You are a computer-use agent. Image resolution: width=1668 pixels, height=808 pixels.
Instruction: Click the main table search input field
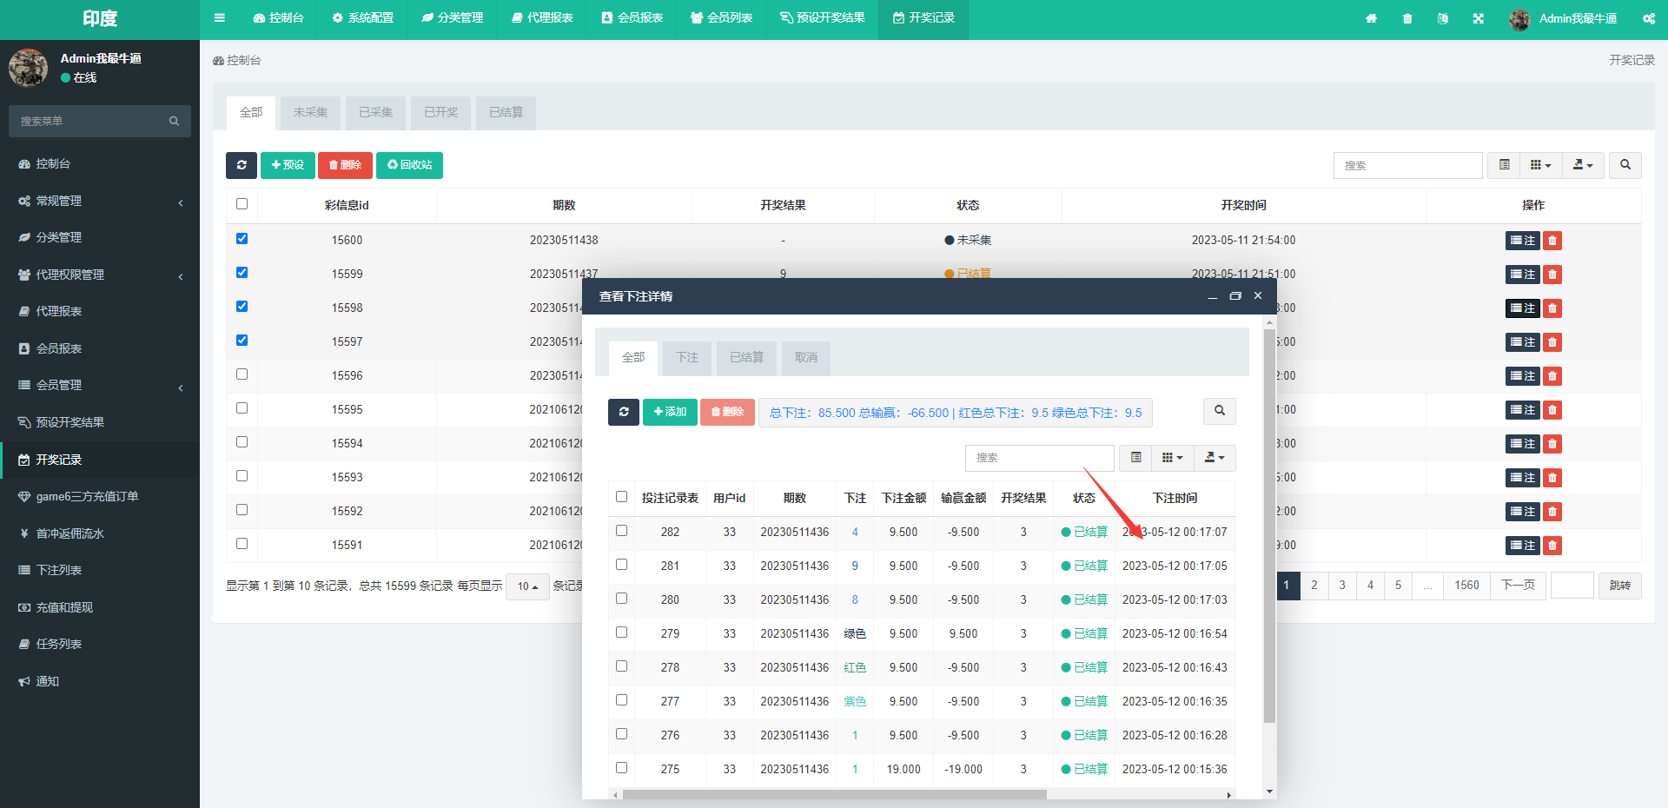click(x=1407, y=165)
